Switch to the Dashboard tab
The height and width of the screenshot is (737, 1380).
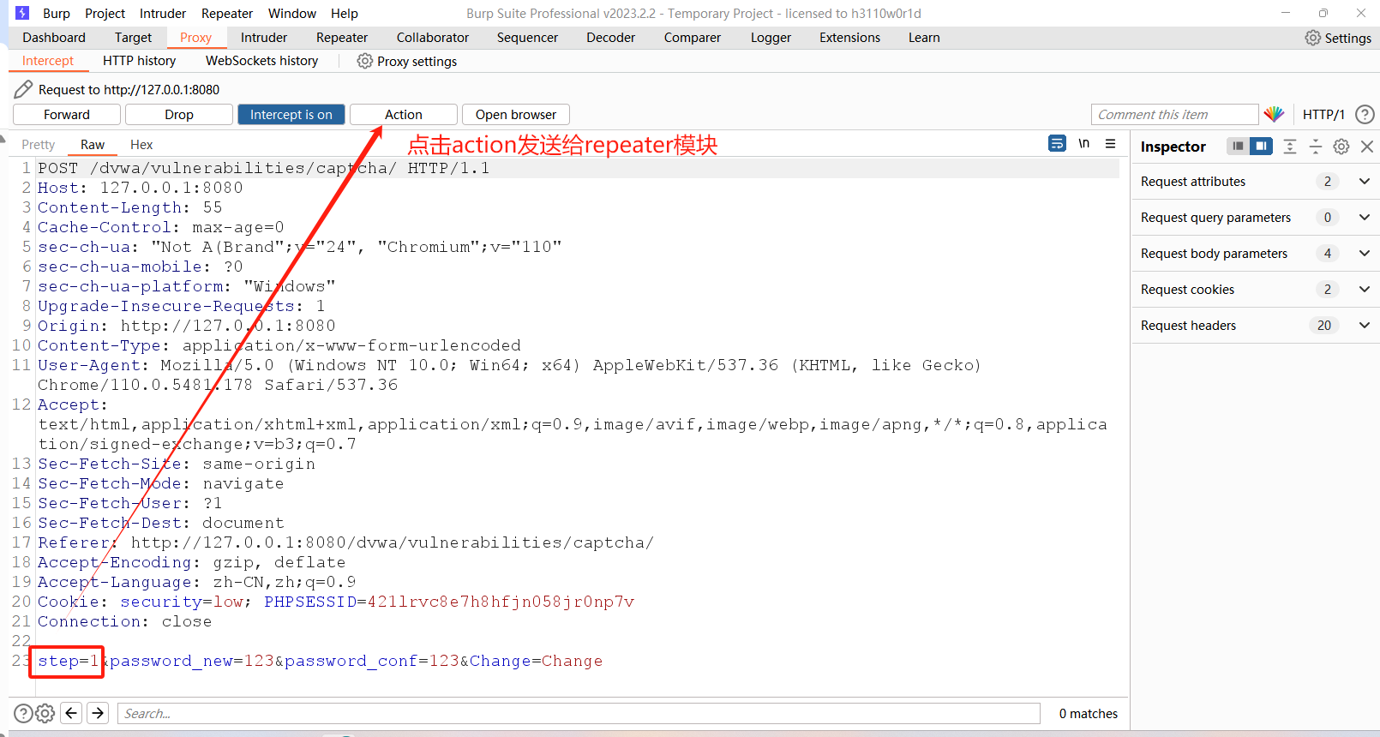[54, 38]
